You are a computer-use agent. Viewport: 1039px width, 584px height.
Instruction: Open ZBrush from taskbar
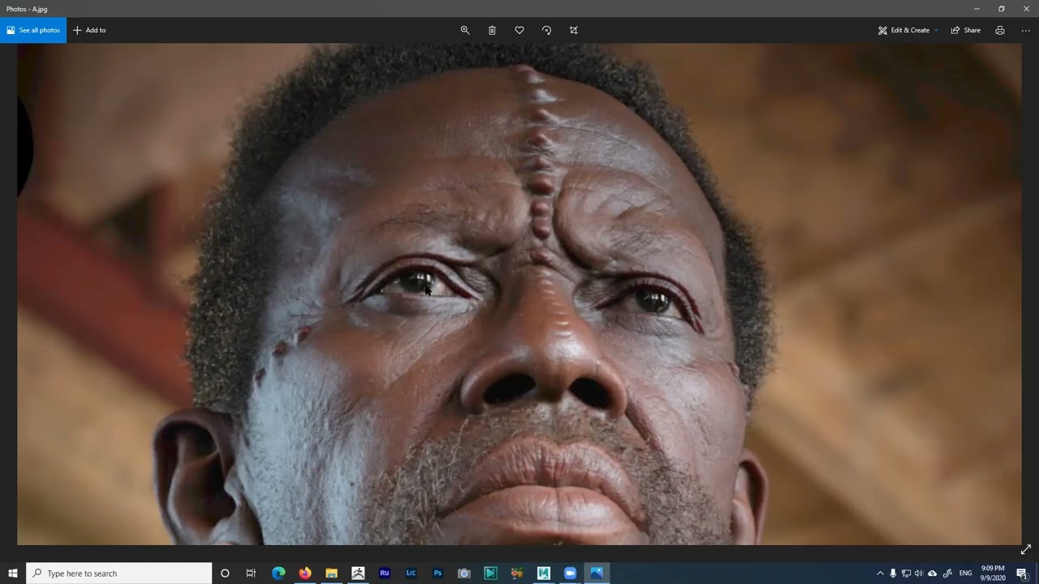pyautogui.click(x=358, y=573)
